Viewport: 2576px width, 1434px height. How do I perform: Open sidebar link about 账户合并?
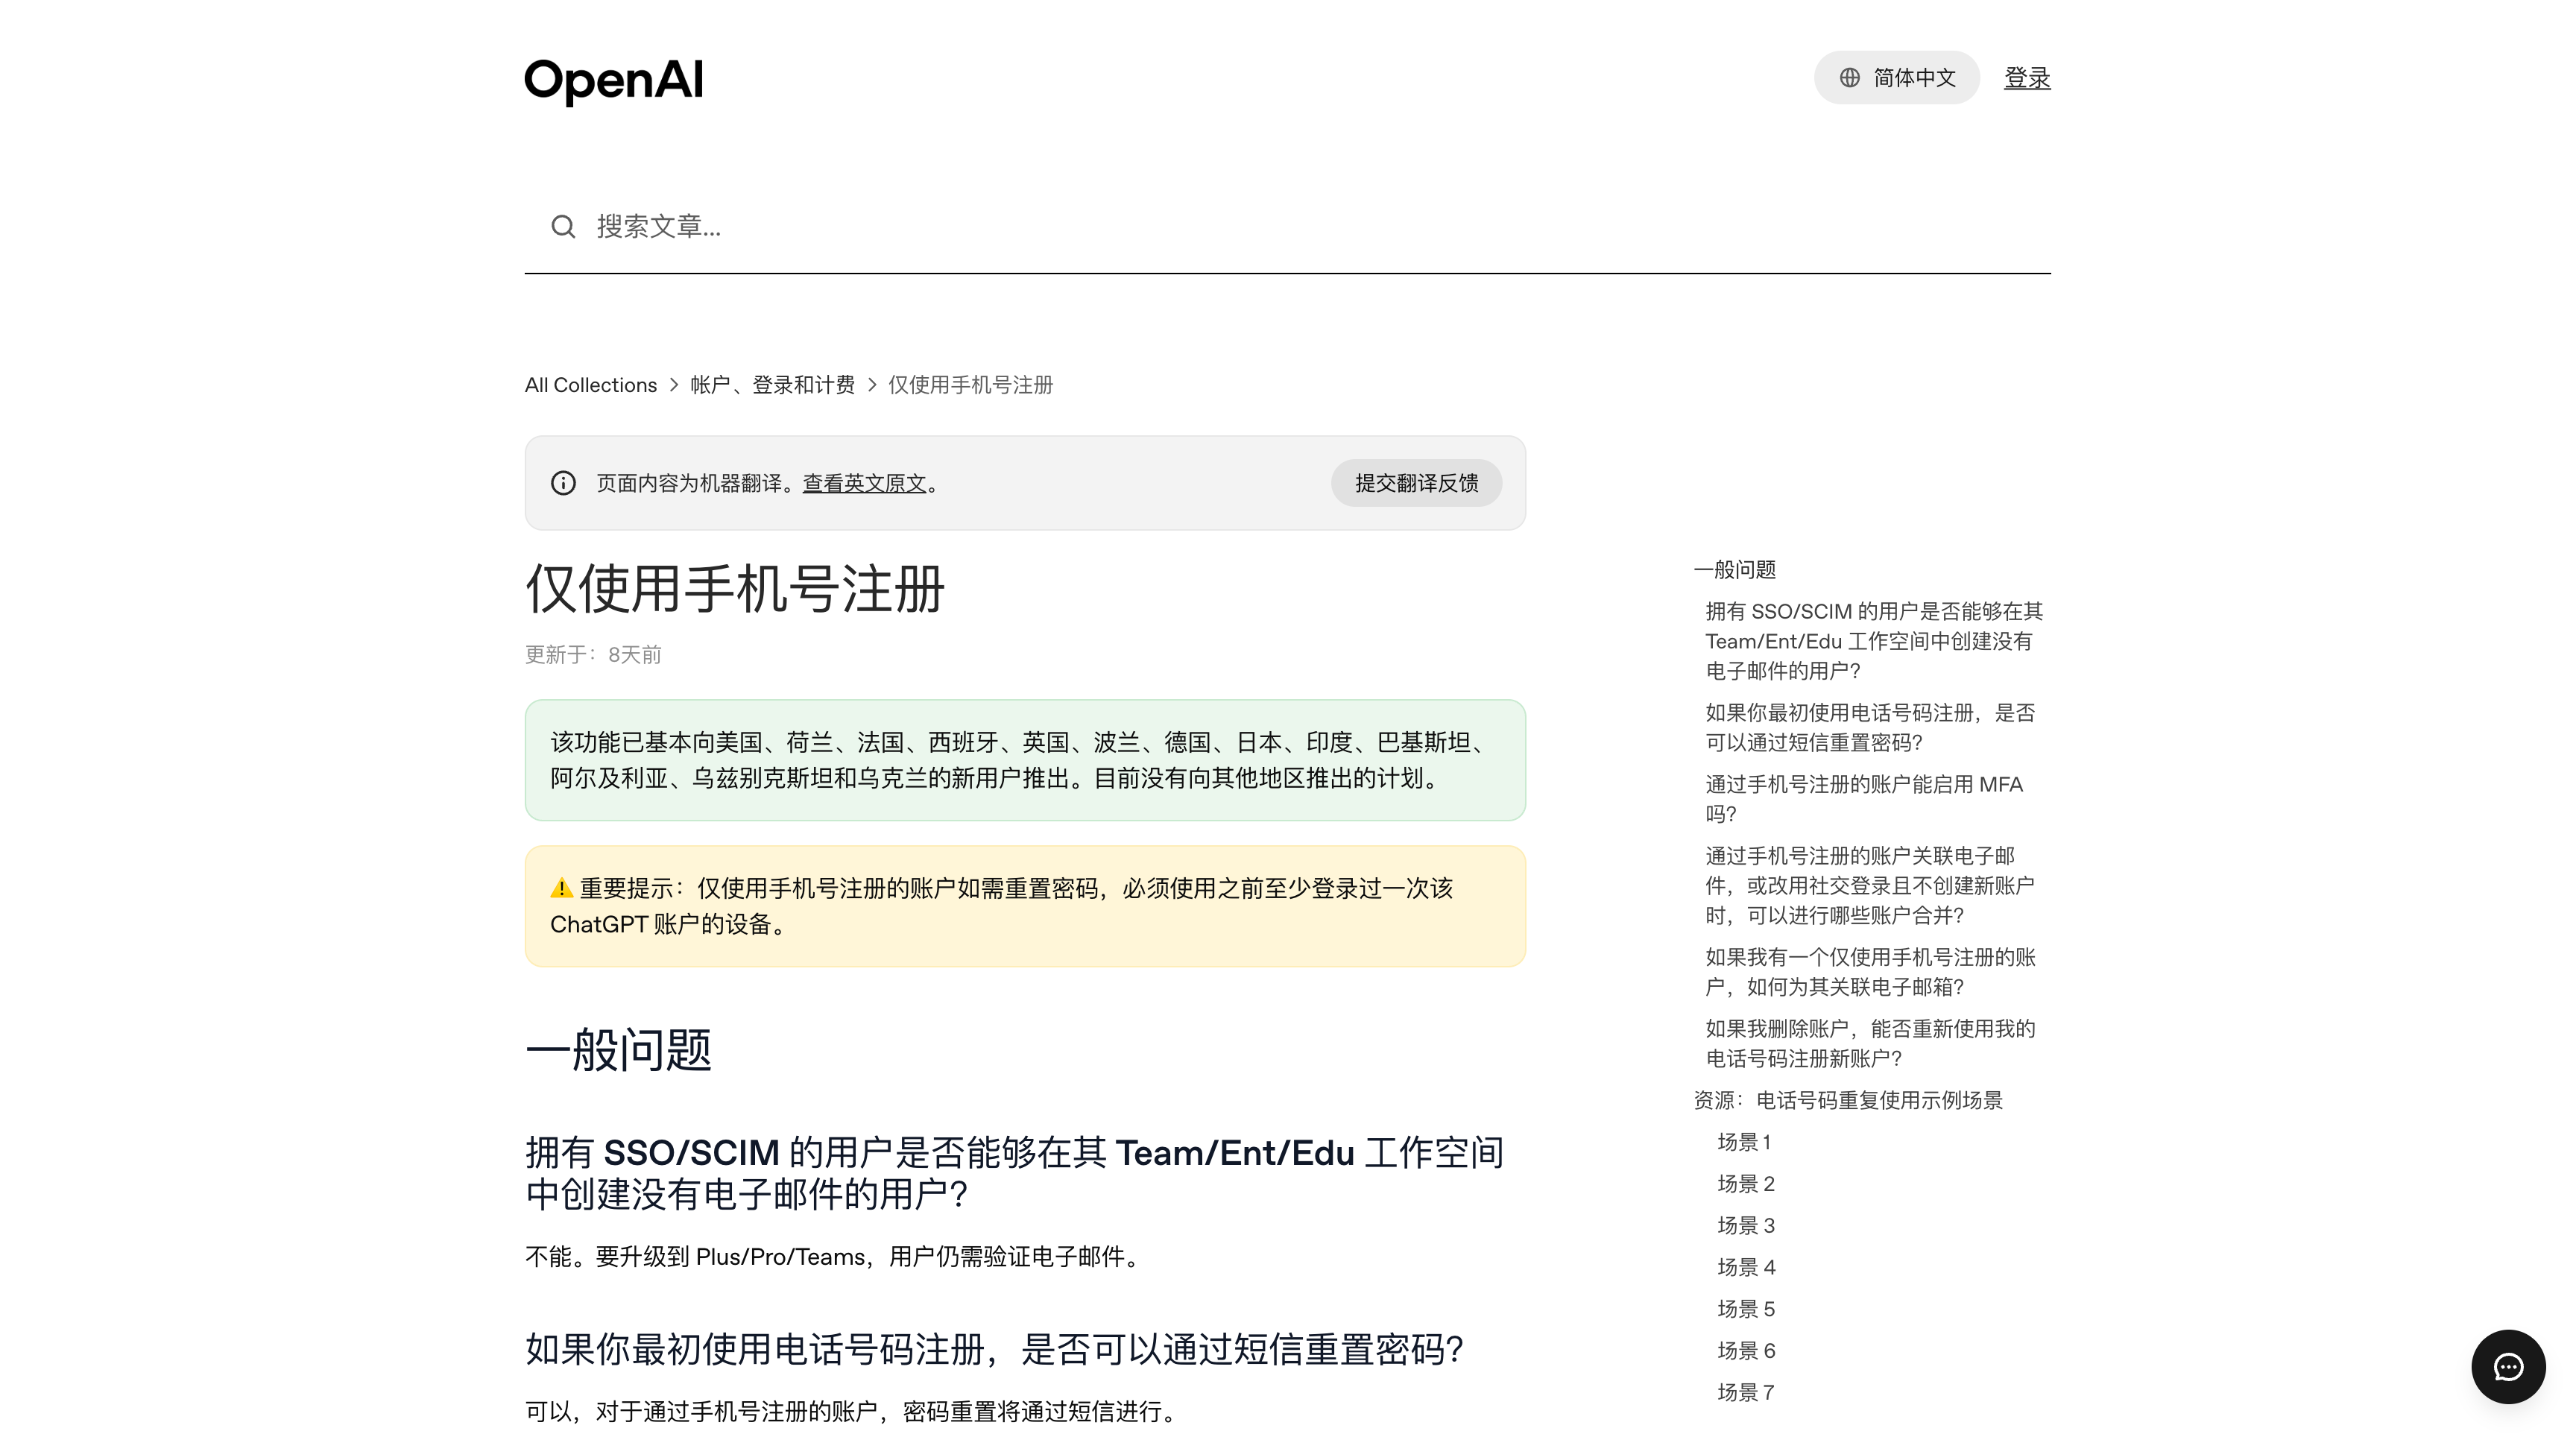pyautogui.click(x=1870, y=886)
